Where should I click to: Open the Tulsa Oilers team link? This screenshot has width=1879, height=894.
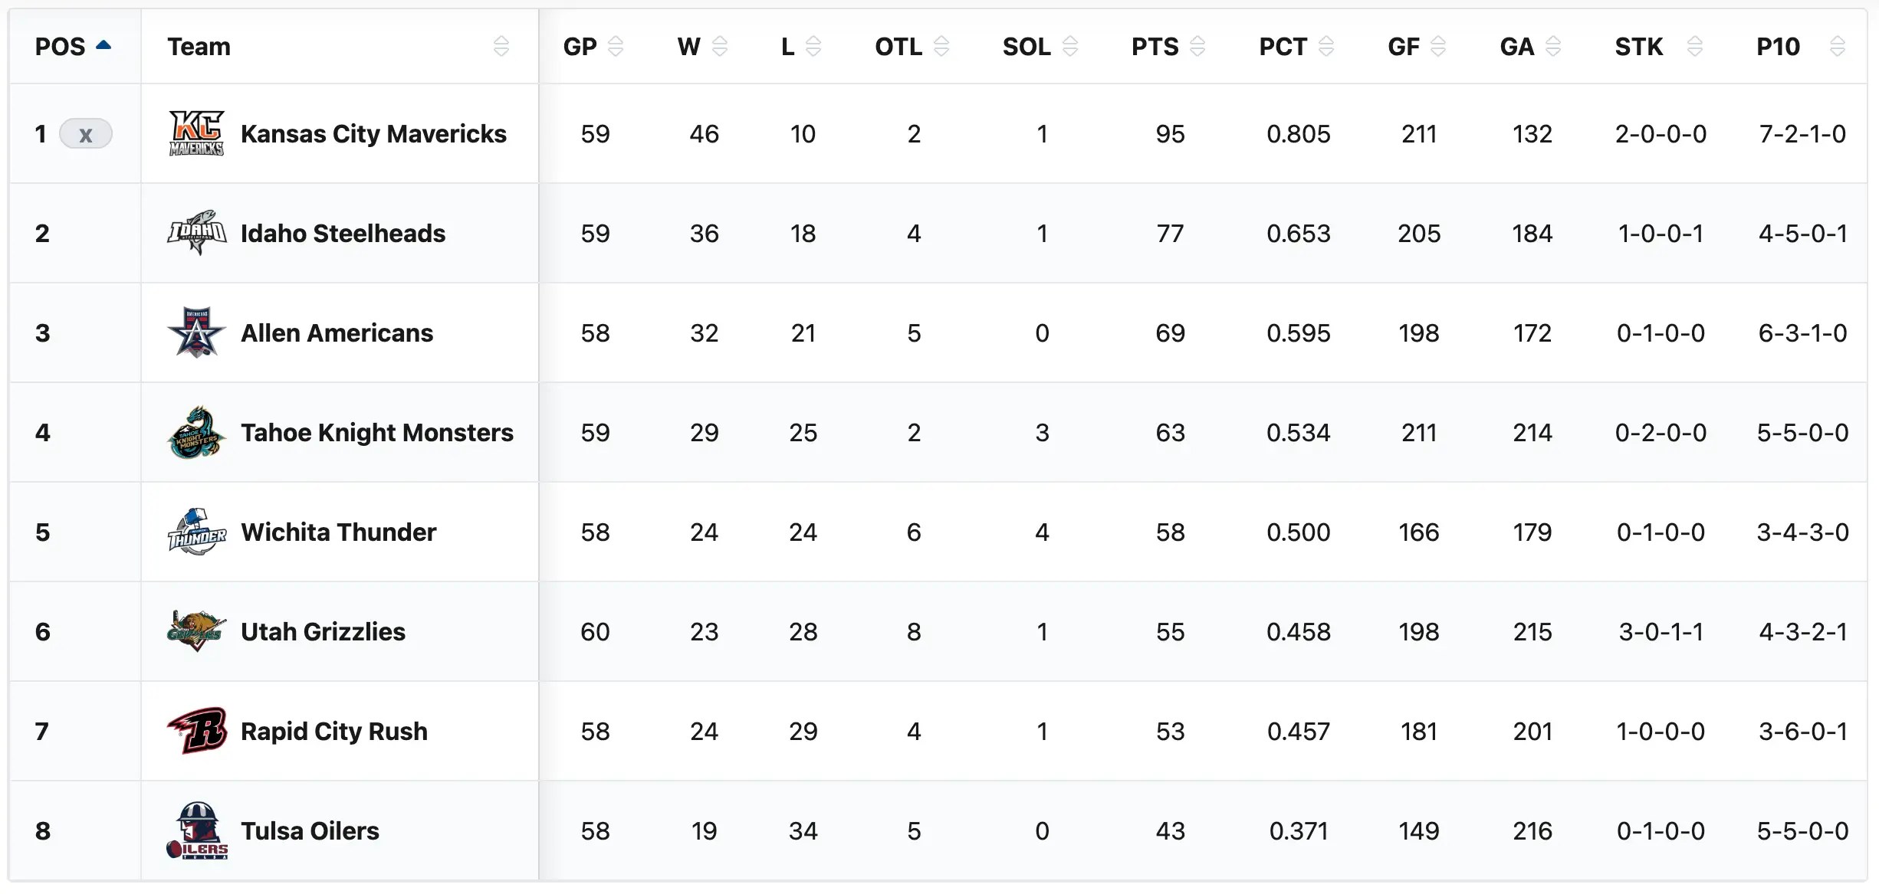coord(310,831)
